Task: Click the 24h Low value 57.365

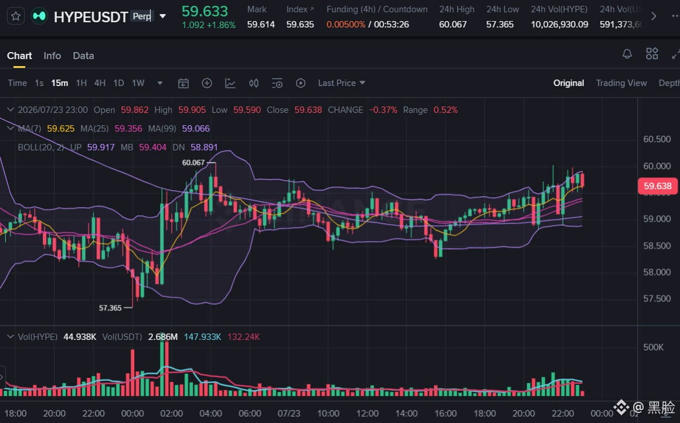Action: [499, 25]
